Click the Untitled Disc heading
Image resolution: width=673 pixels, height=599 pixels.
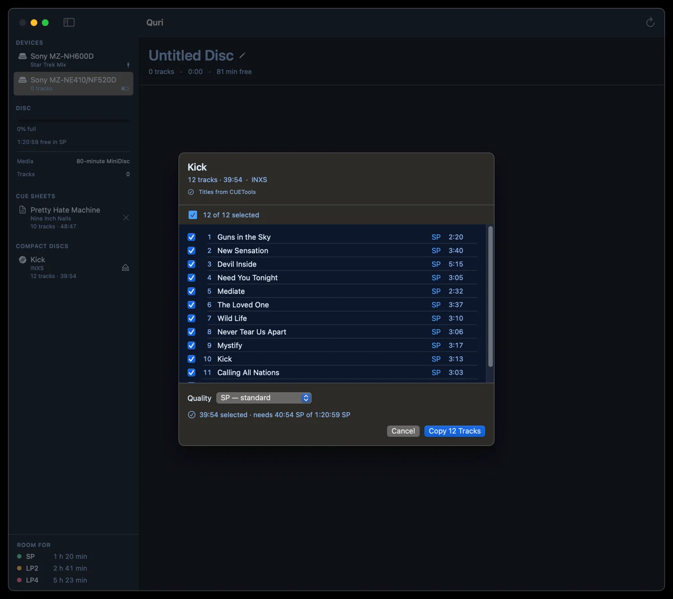(191, 56)
